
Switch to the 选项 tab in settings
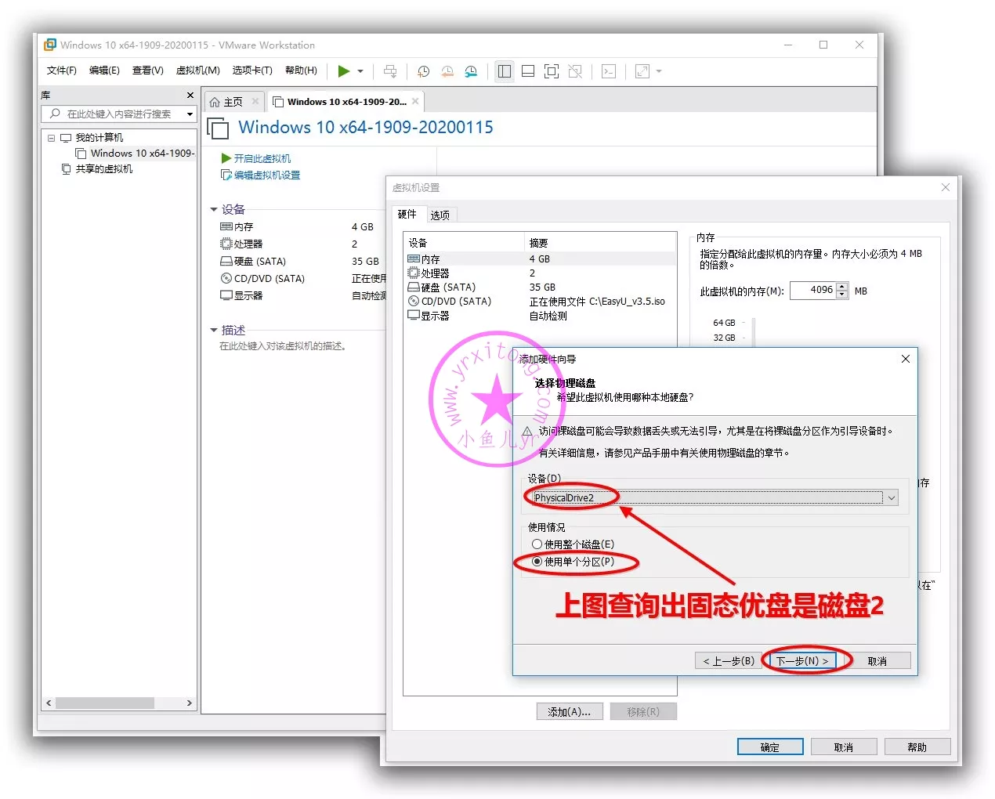(440, 215)
